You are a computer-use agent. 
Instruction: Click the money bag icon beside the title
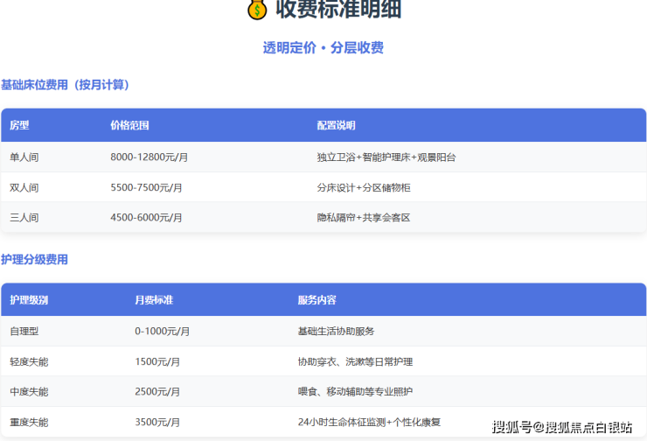(256, 10)
